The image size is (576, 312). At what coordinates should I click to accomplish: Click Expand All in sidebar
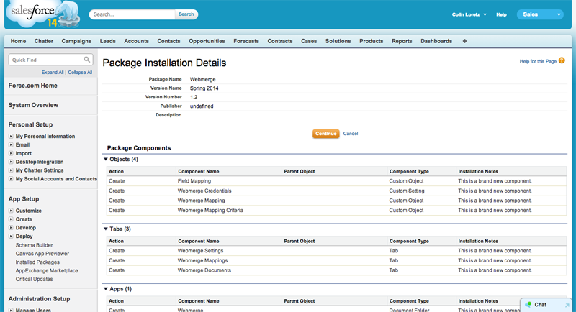pyautogui.click(x=53, y=72)
